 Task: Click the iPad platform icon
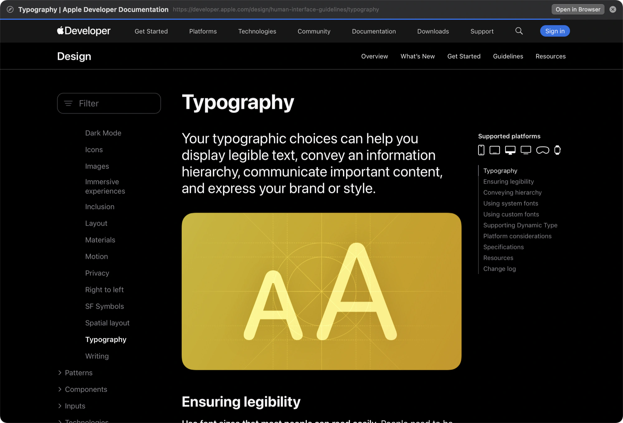tap(495, 150)
